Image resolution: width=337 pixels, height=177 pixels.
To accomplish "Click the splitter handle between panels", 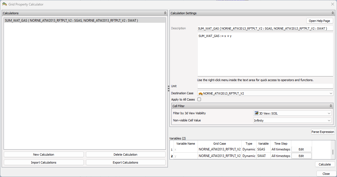I will (169, 88).
